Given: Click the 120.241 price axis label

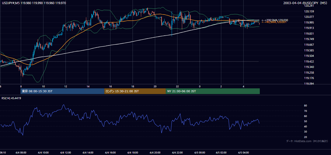Looking at the screenshot, I should [309, 6].
